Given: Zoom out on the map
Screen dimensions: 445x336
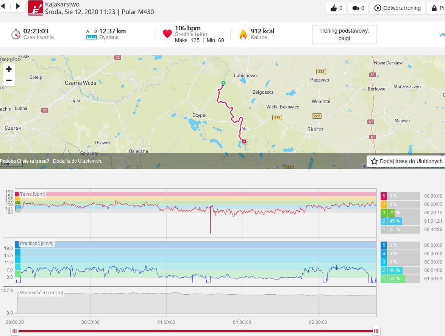Looking at the screenshot, I should click(x=9, y=80).
